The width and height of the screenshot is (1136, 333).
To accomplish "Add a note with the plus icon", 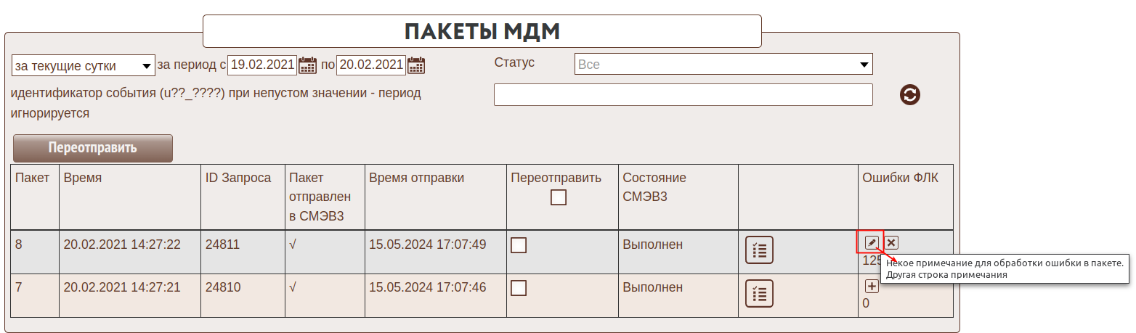I will (x=872, y=286).
